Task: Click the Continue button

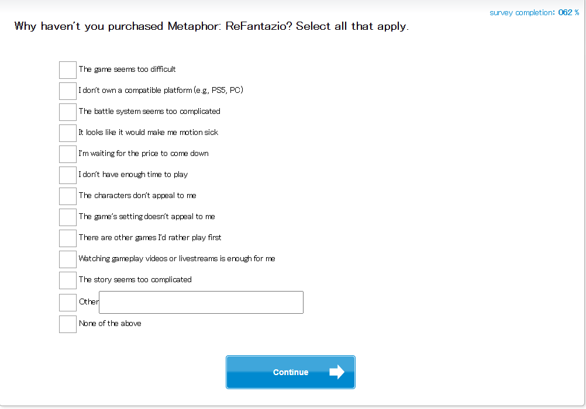Action: (x=291, y=372)
